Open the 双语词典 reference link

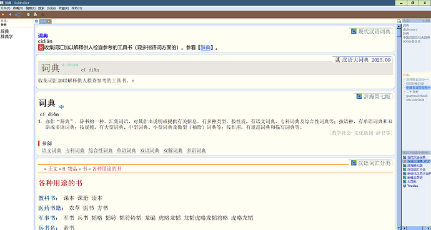(150, 151)
